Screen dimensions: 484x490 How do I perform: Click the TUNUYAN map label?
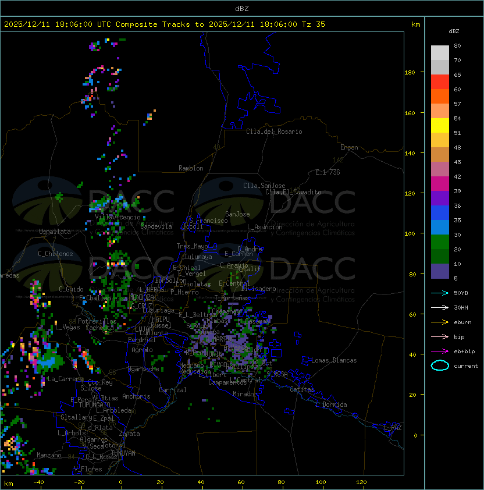123,453
